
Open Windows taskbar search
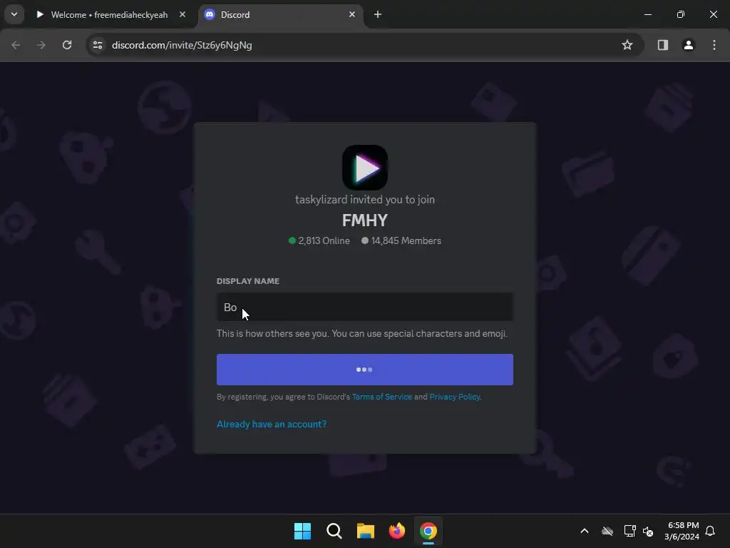(334, 531)
